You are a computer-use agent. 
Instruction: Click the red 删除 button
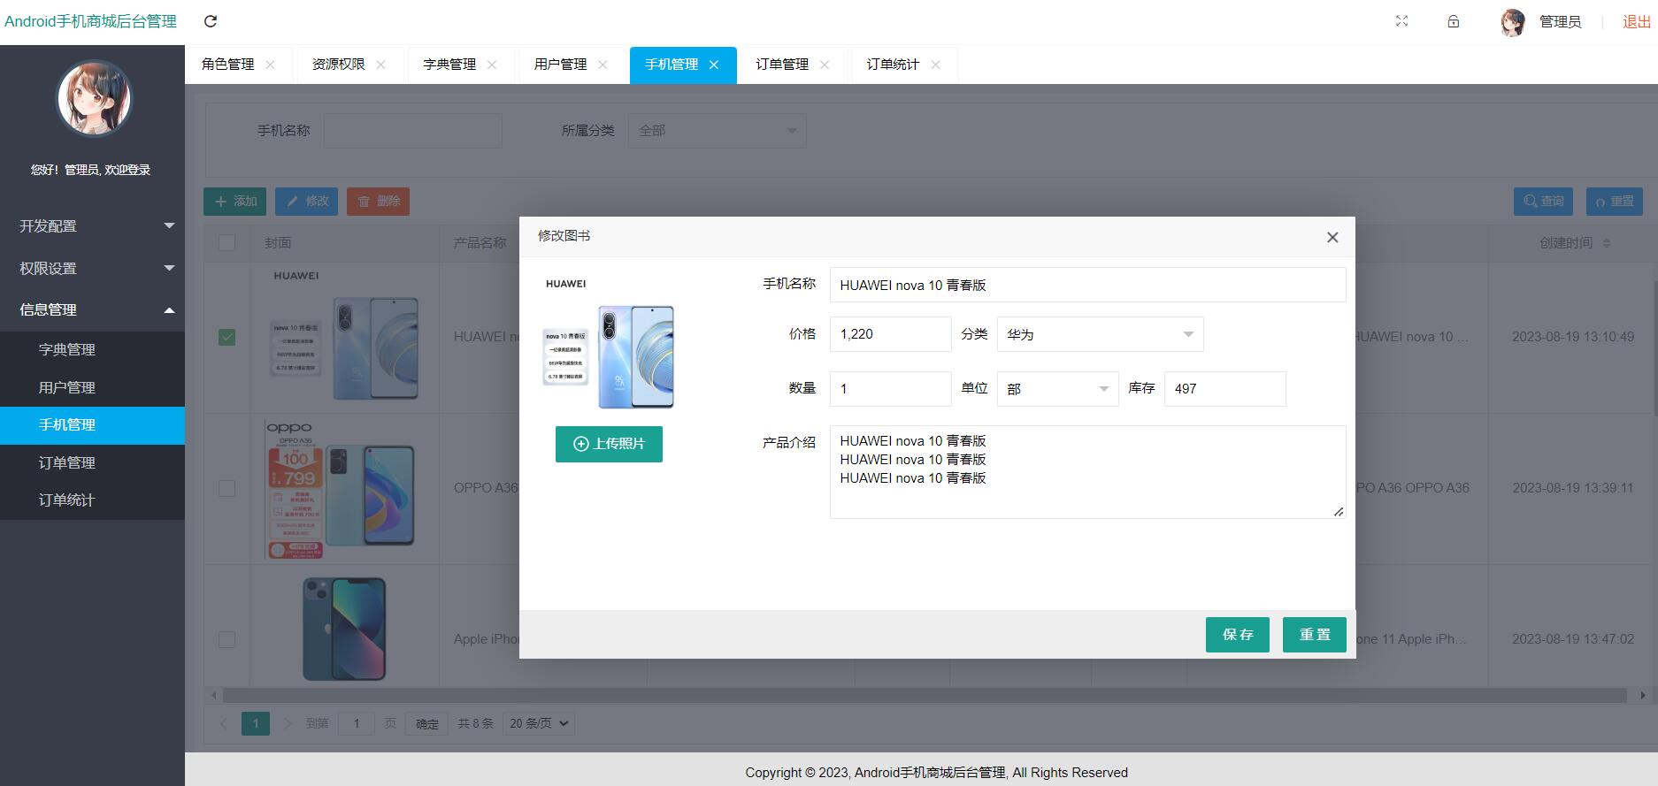click(378, 202)
